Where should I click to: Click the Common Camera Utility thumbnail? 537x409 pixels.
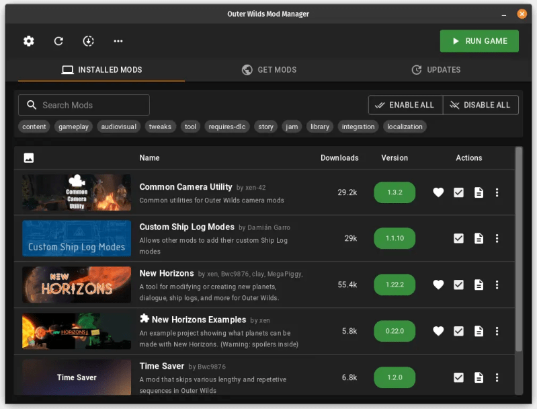pos(77,192)
